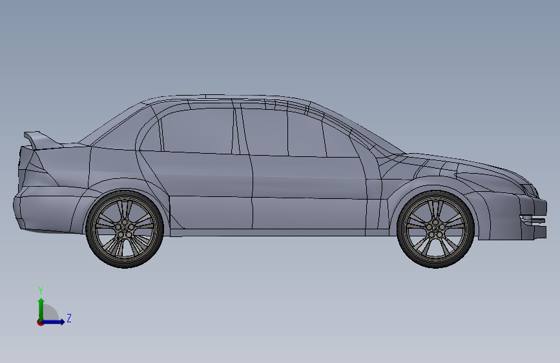Select the side skirt below the doors

tap(278, 233)
